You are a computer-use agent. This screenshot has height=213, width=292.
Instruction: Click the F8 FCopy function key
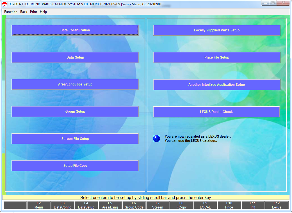point(181,205)
